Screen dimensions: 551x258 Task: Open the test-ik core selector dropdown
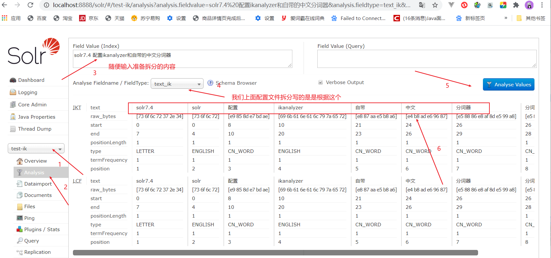[x=36, y=148]
